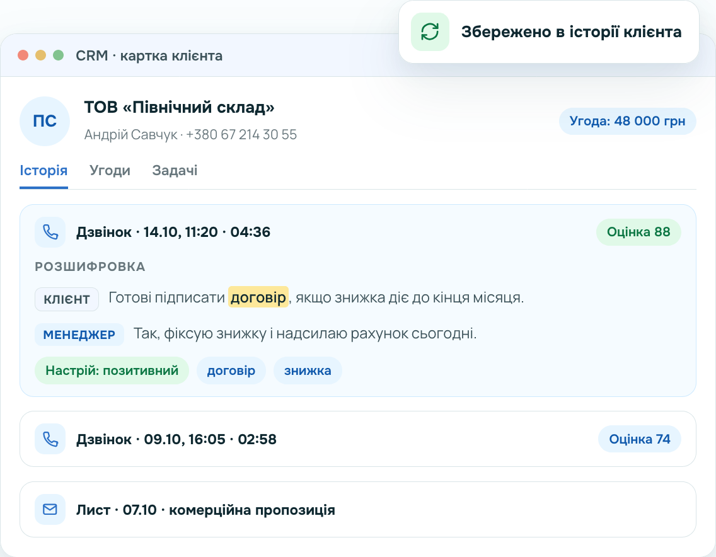Switch to the Угоди tab
Screen dimensions: 716x557
(x=110, y=170)
